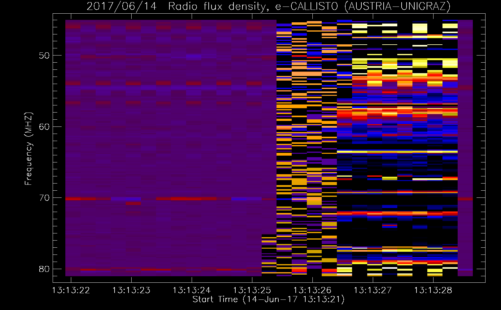
Task: Click the 13:13:25 time tick label
Action: (252, 290)
